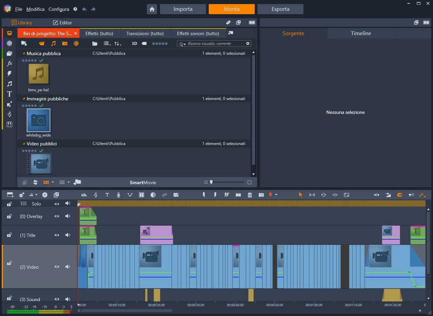
Task: Open the Effetti: (tutto) tab
Action: (x=99, y=33)
